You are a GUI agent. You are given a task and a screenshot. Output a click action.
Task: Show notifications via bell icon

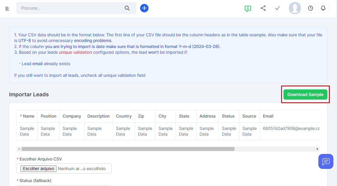pyautogui.click(x=323, y=8)
